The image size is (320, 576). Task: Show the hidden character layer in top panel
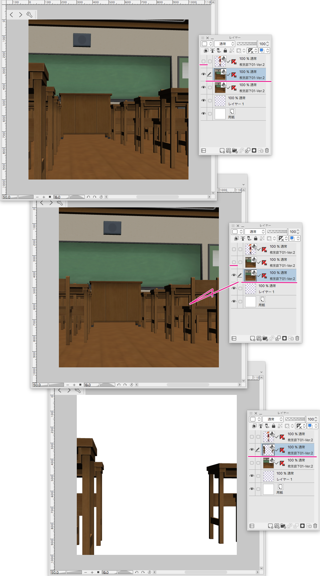[x=204, y=61]
